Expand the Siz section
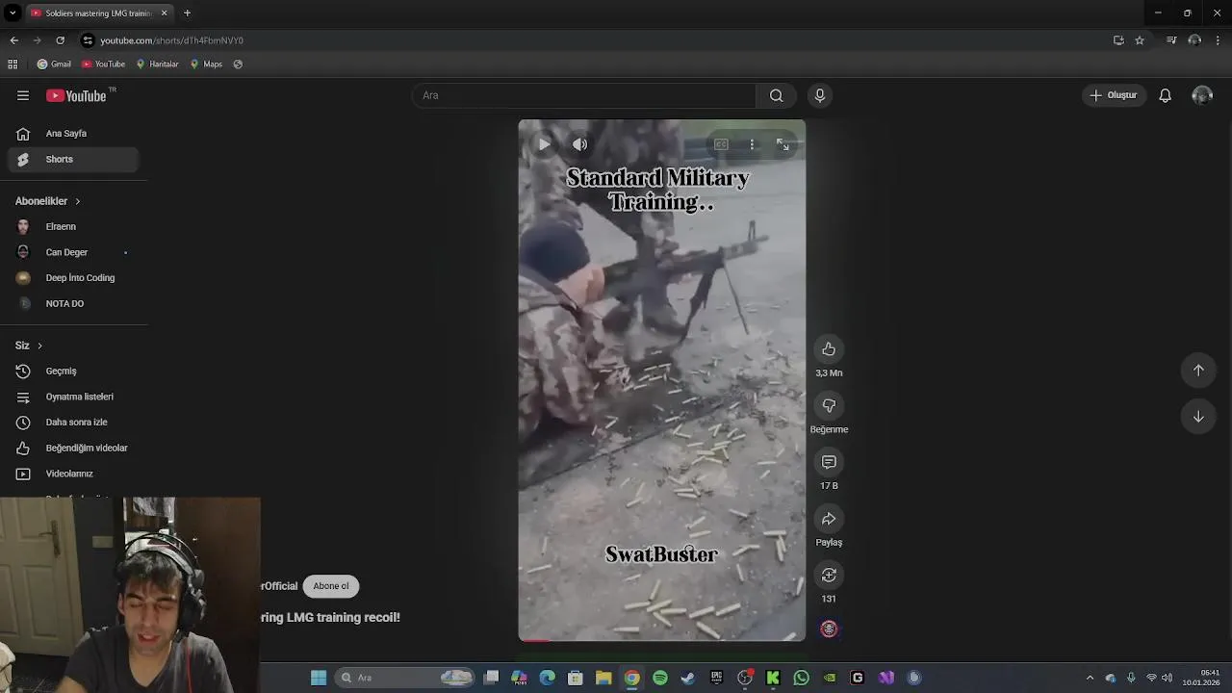Image resolution: width=1232 pixels, height=693 pixels. tap(29, 346)
